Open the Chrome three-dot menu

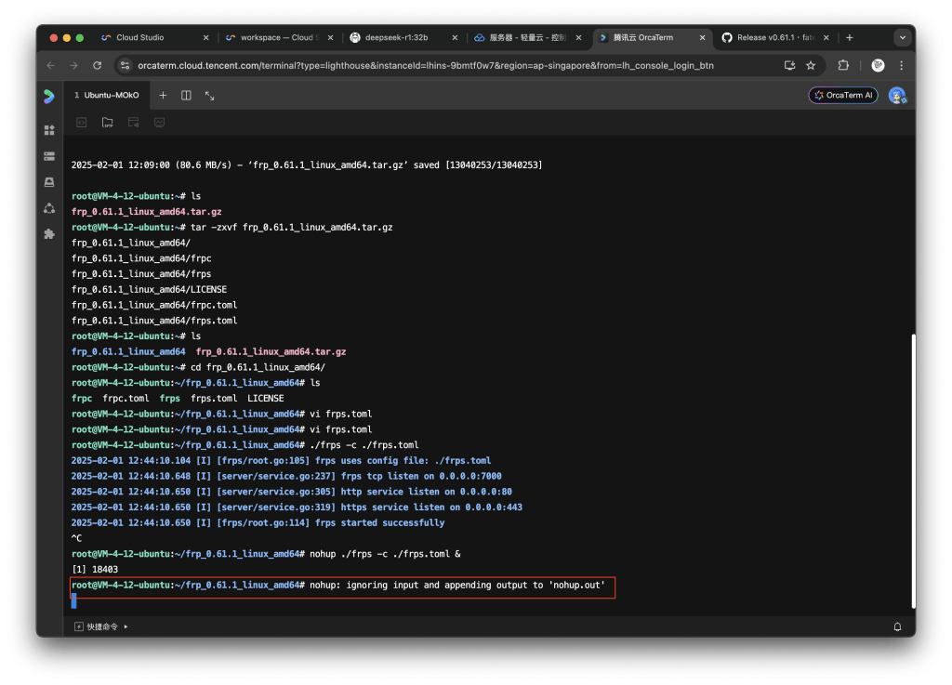pos(902,66)
